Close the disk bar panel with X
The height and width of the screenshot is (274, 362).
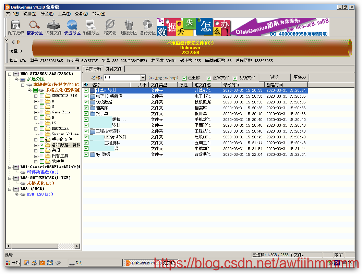[x=7, y=40]
